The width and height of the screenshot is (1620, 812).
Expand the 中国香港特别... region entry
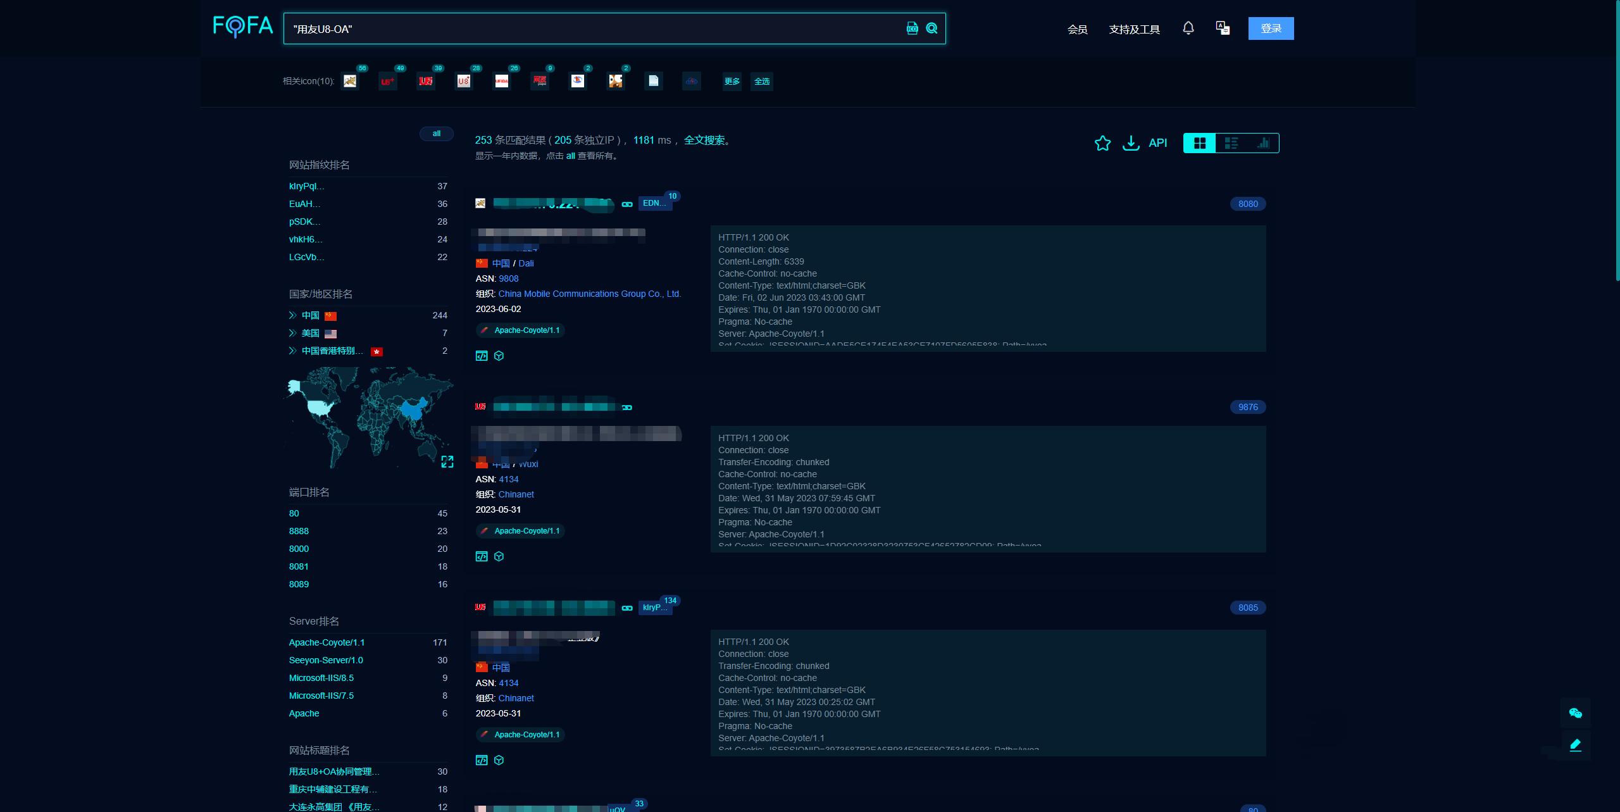(x=292, y=351)
